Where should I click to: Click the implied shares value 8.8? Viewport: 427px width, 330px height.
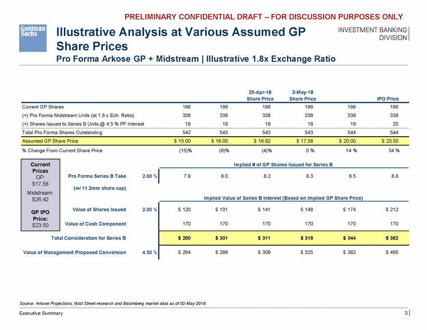[395, 176]
